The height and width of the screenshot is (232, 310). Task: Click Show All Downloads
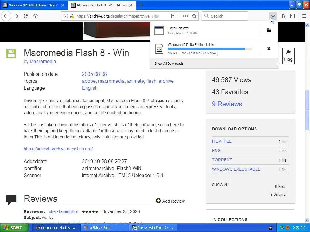[x=169, y=63]
